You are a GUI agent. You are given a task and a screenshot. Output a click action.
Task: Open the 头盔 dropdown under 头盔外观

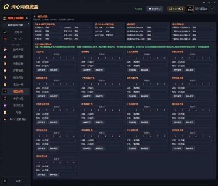(59, 62)
